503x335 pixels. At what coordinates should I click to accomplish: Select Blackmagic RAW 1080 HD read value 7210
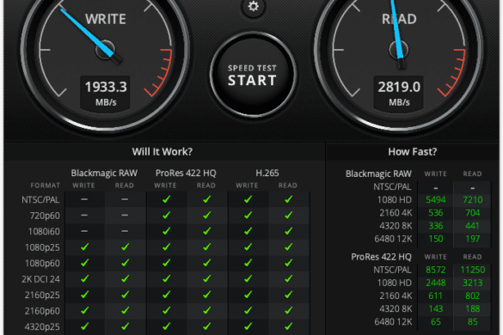pos(473,200)
